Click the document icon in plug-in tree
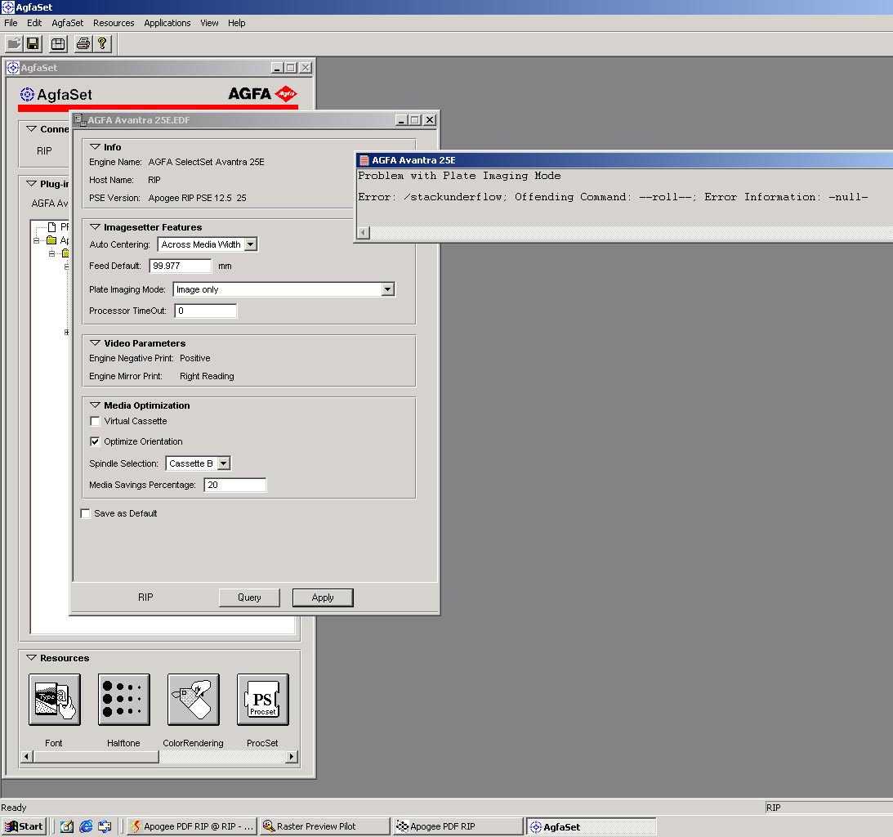893x837 pixels. [x=51, y=226]
